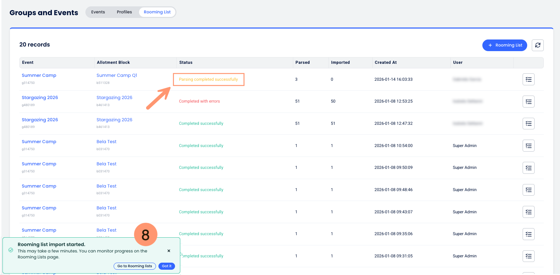The height and width of the screenshot is (275, 560).
Task: Select the Rooming List tab
Action: click(157, 12)
